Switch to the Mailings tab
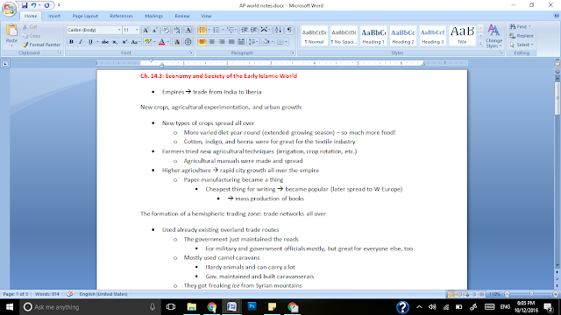The height and width of the screenshot is (315, 561). (x=154, y=16)
